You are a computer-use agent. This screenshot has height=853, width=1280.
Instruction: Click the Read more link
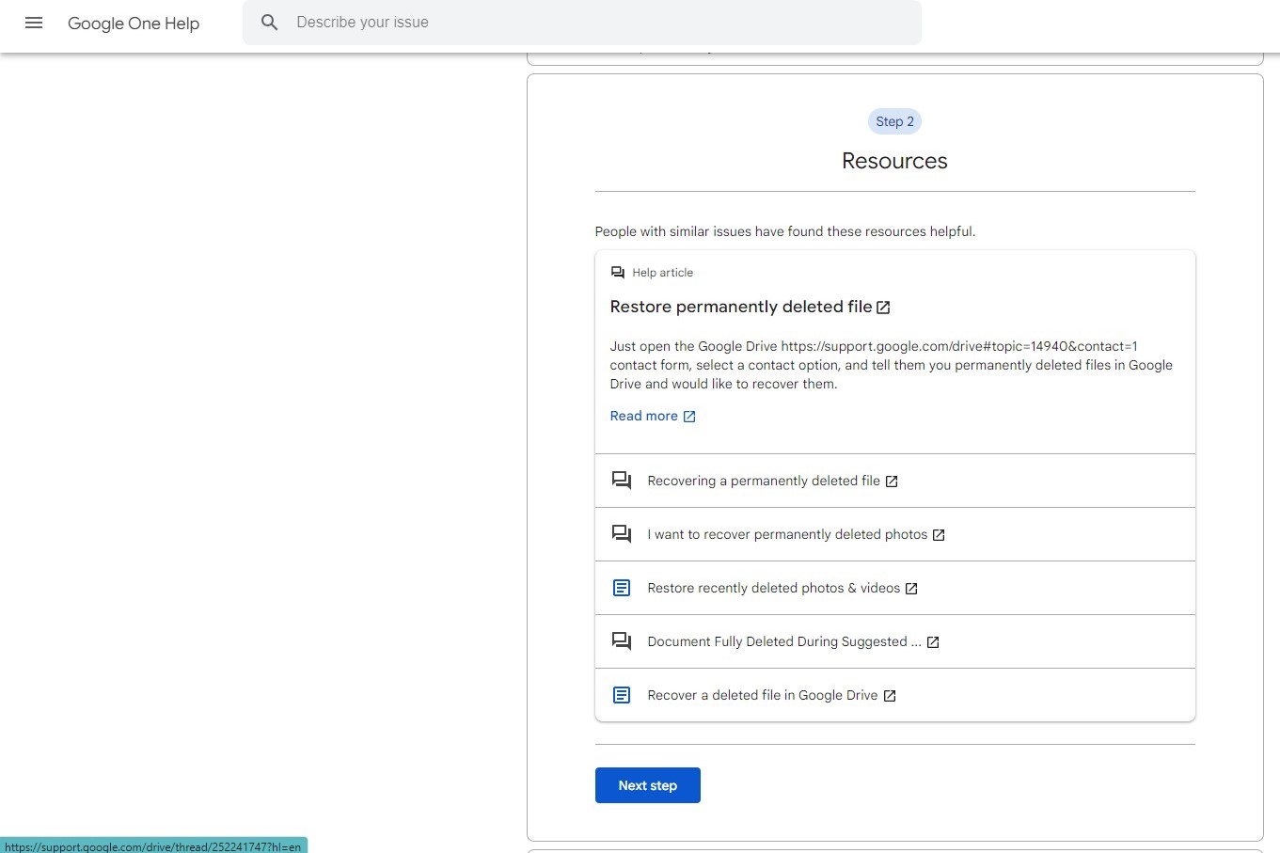(x=643, y=416)
